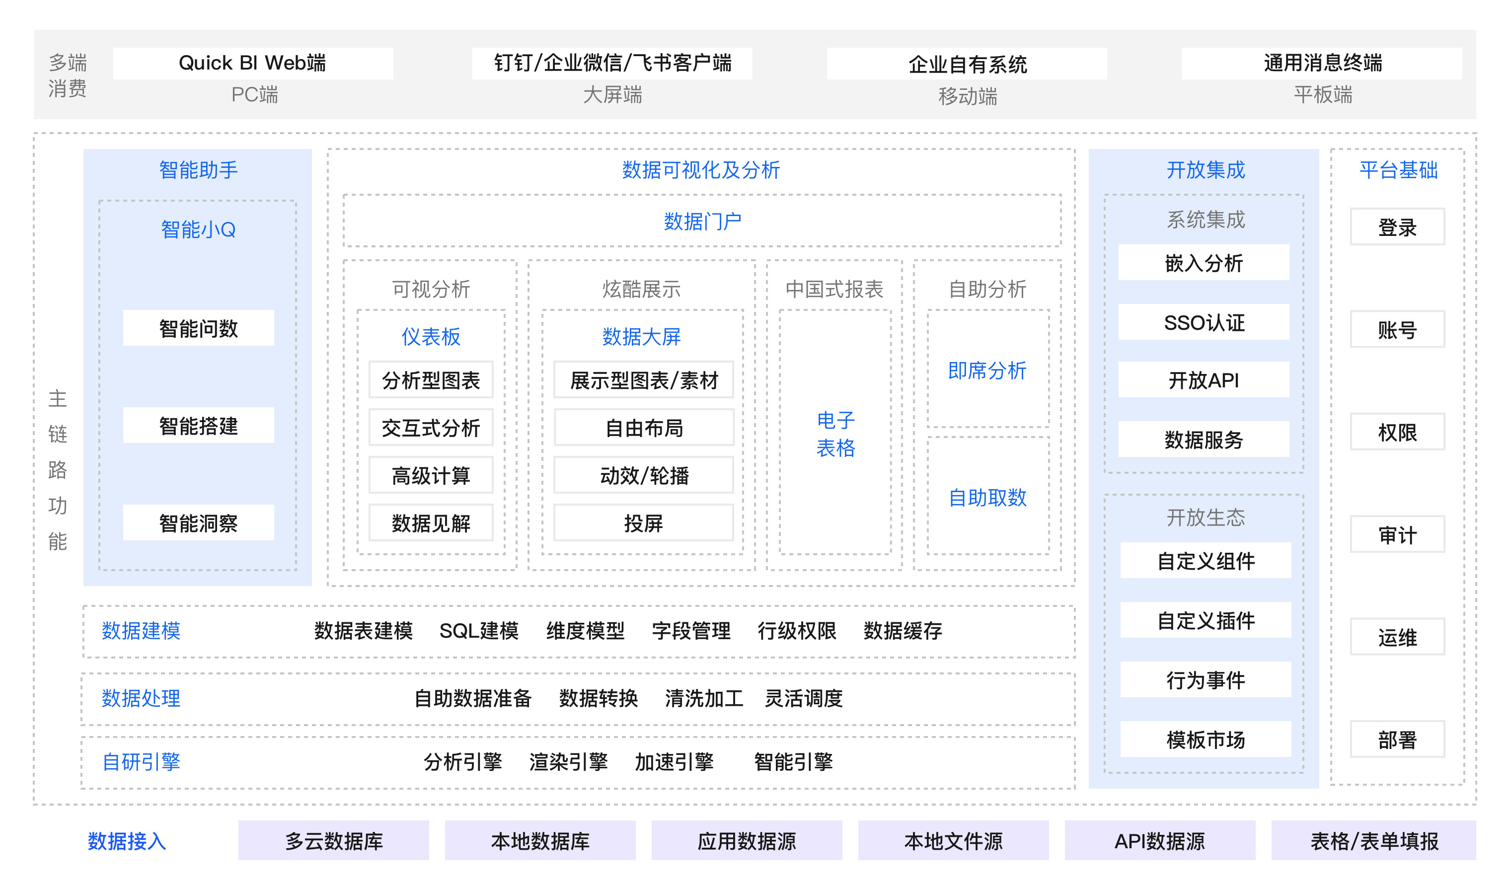Select the 自定义组件 box
The height and width of the screenshot is (888, 1510).
(x=1206, y=561)
